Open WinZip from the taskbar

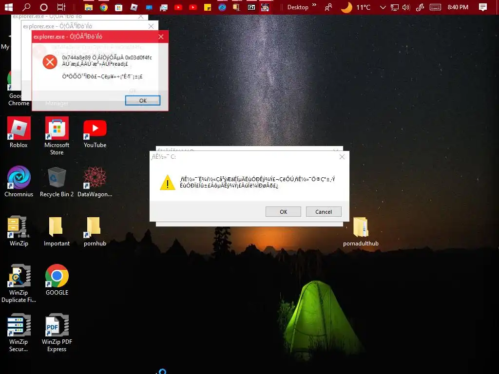[236, 7]
